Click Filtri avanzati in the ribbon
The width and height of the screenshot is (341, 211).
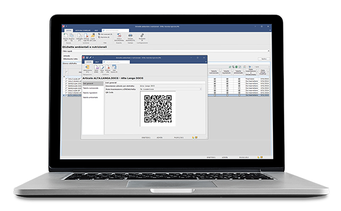(105, 35)
